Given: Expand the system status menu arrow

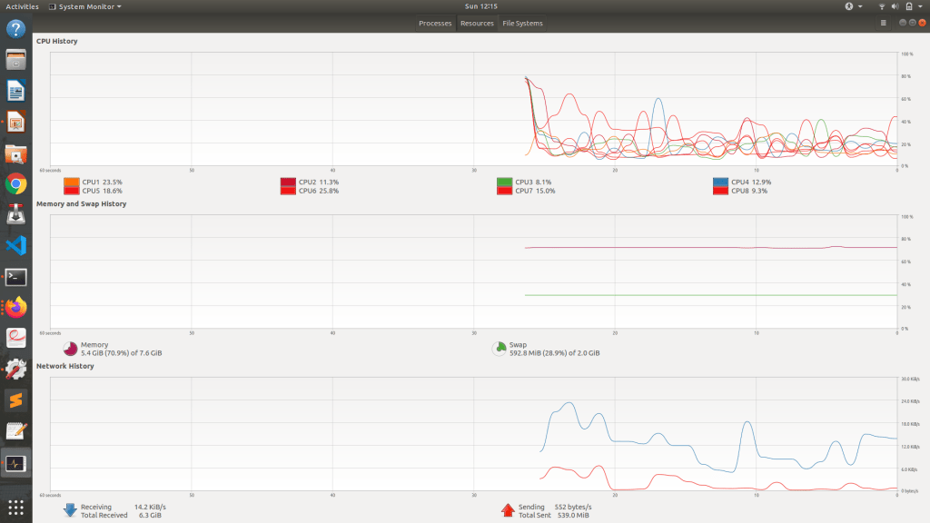Looking at the screenshot, I should click(921, 6).
